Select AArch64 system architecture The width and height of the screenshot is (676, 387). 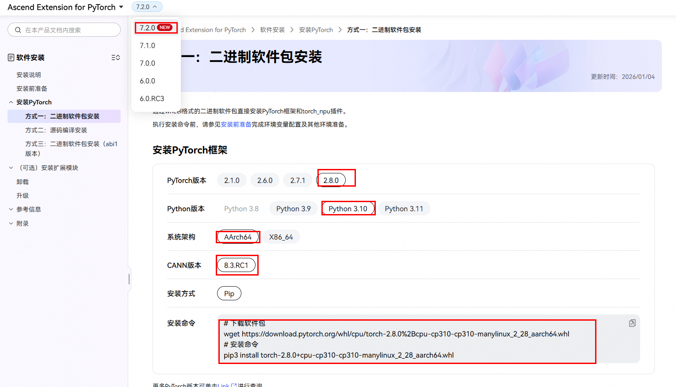click(238, 237)
